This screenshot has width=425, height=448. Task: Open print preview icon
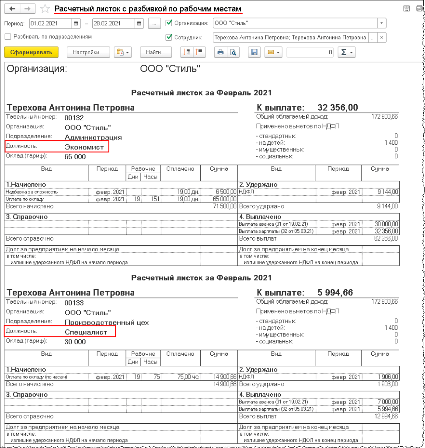point(233,52)
